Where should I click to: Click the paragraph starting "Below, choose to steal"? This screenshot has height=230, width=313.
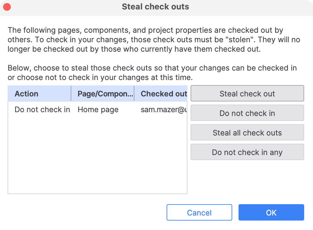152,72
